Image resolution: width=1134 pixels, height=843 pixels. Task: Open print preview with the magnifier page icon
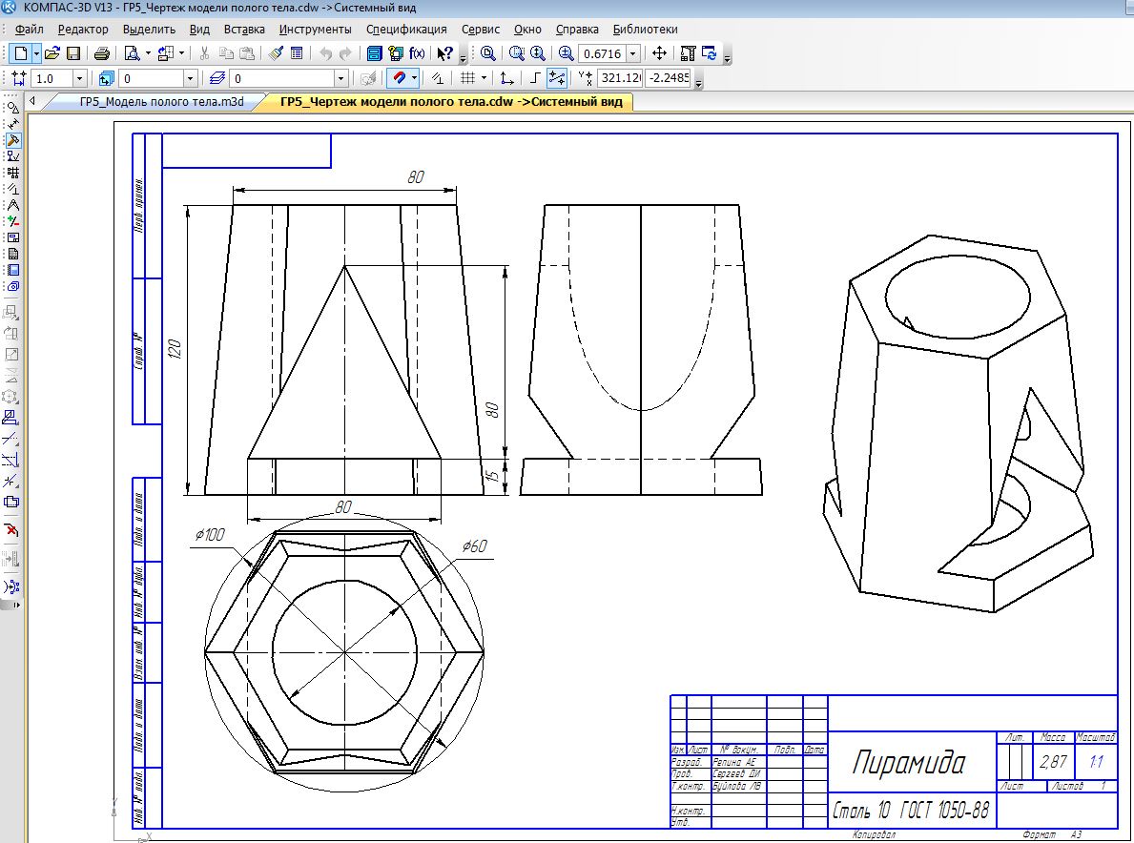click(x=133, y=53)
